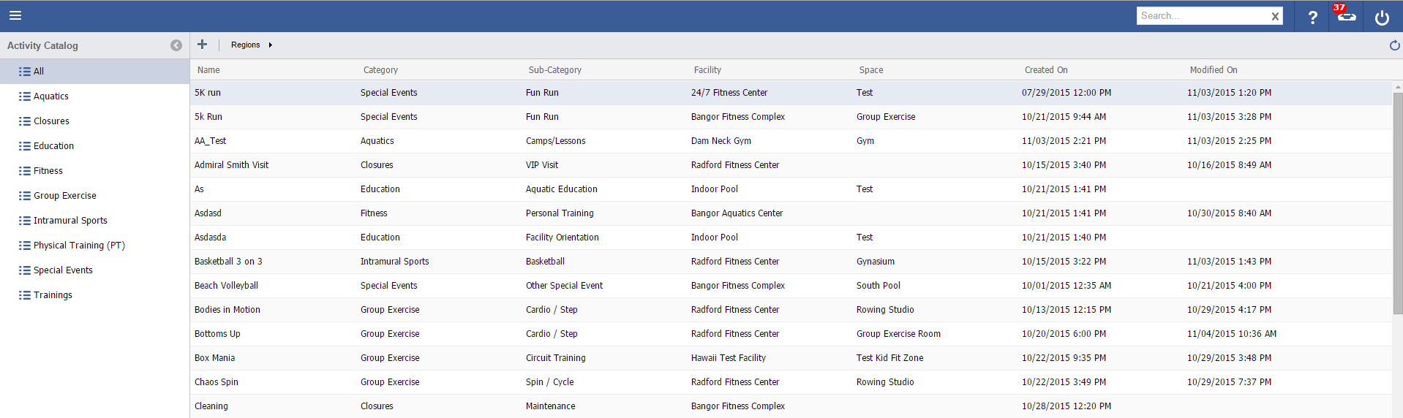Collapse the Activity Catalog sidebar panel
The height and width of the screenshot is (418, 1403).
[176, 45]
